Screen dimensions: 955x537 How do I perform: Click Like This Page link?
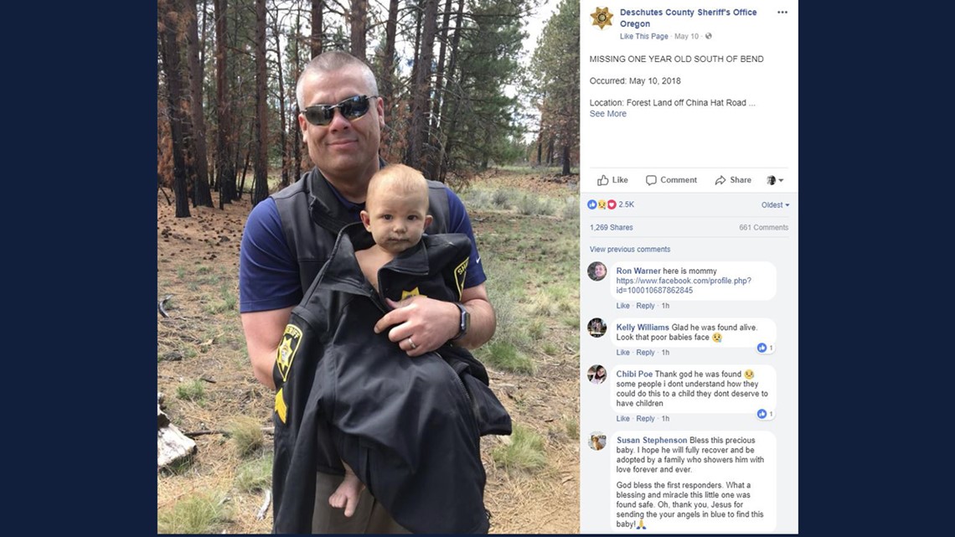coord(643,37)
